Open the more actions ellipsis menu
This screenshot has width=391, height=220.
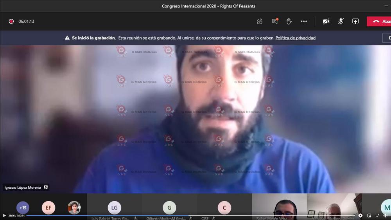click(x=304, y=22)
